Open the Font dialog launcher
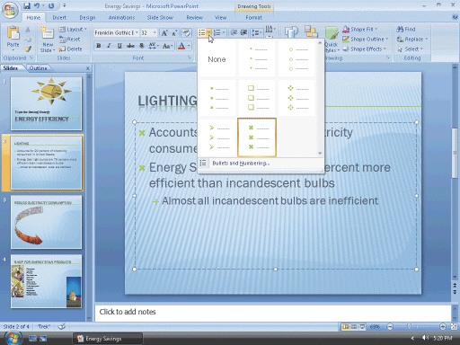This screenshot has width=460, height=345. (190, 57)
